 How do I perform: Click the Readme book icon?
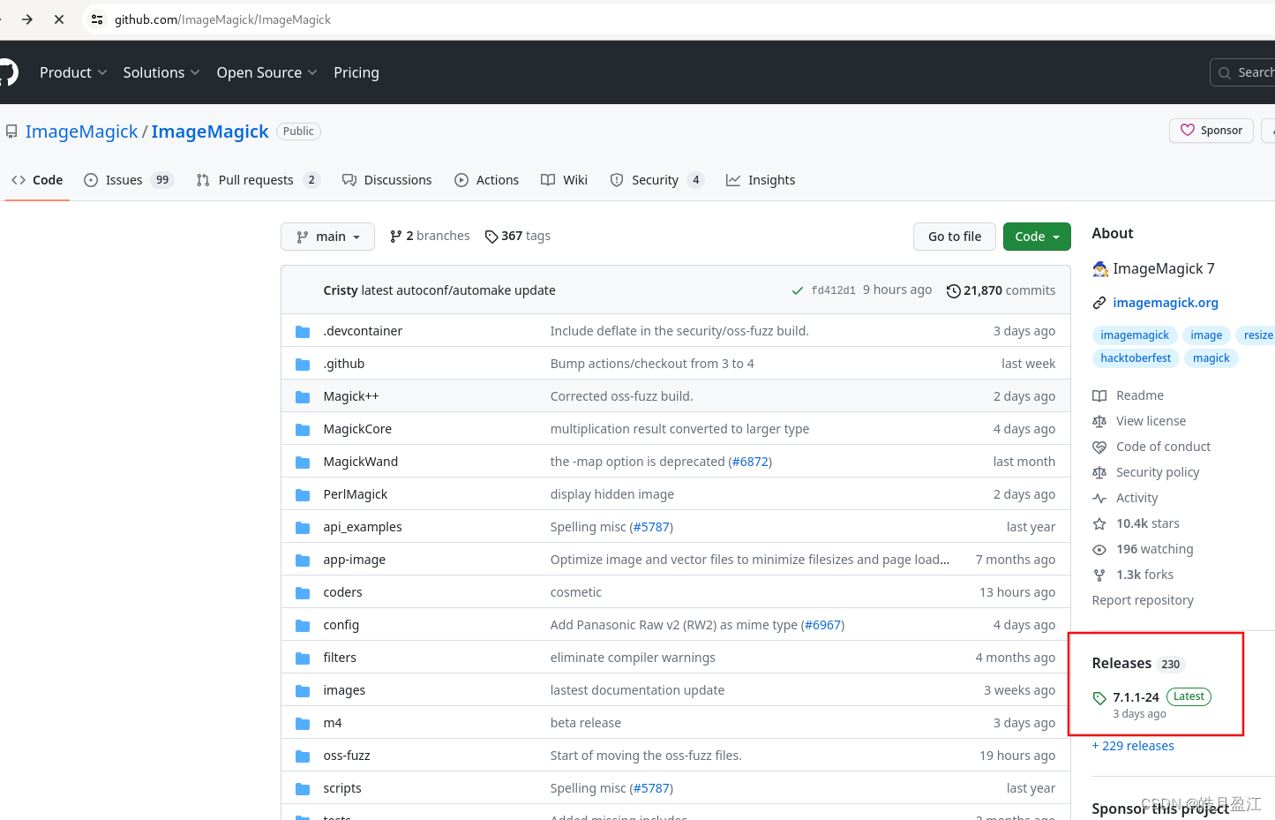coord(1099,395)
